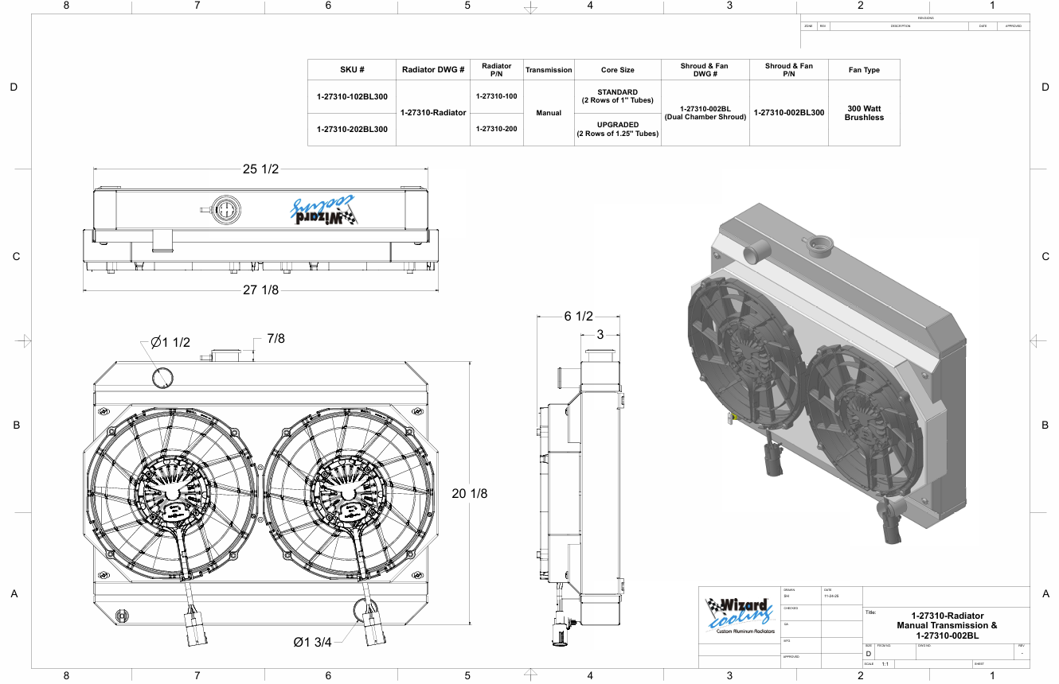Click the REVISIONS table header
Viewport: 1059px width, 684px height.
(x=926, y=17)
